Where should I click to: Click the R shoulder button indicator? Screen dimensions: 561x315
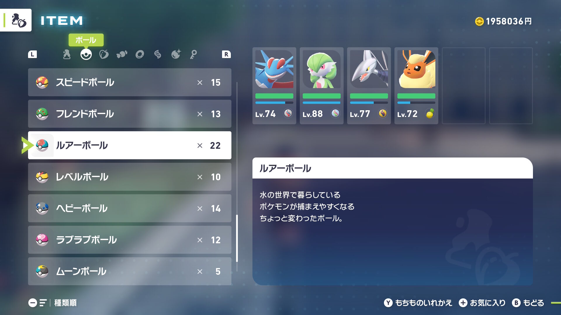226,54
